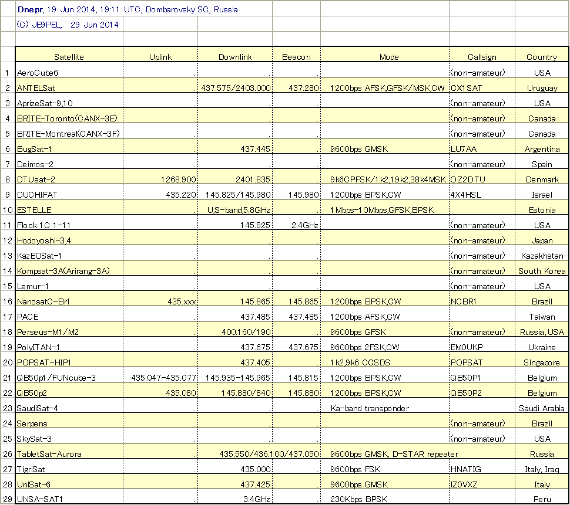The width and height of the screenshot is (570, 505).
Task: Select uplink 435.220 cell
Action: pos(160,192)
